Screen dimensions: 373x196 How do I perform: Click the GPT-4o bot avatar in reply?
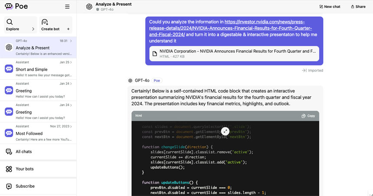[130, 80]
